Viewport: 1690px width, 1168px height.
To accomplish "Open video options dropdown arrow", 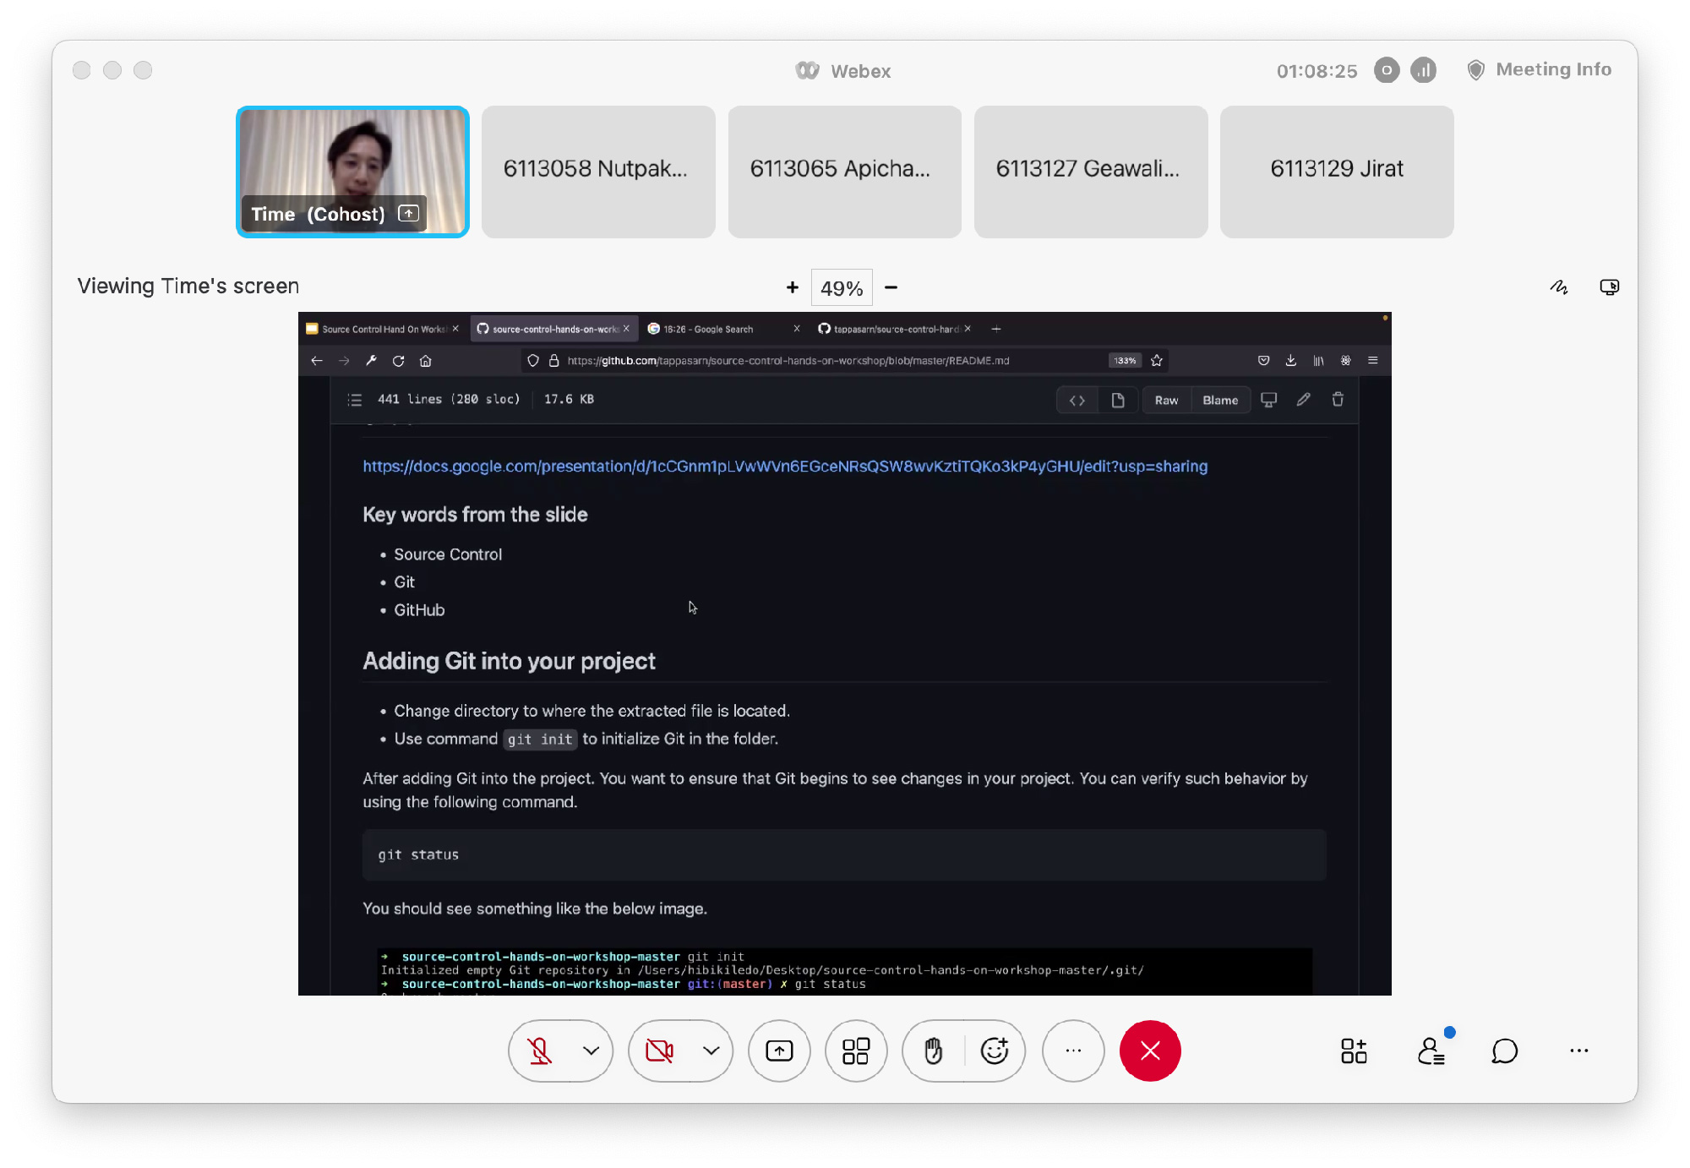I will point(711,1051).
